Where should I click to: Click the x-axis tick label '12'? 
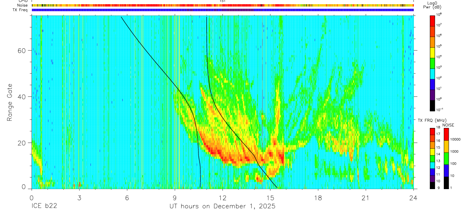tap(223, 198)
